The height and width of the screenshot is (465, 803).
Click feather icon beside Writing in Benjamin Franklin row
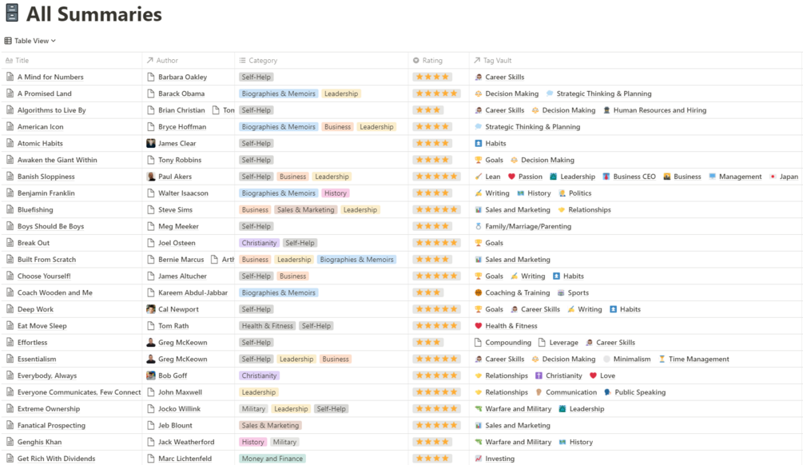479,193
